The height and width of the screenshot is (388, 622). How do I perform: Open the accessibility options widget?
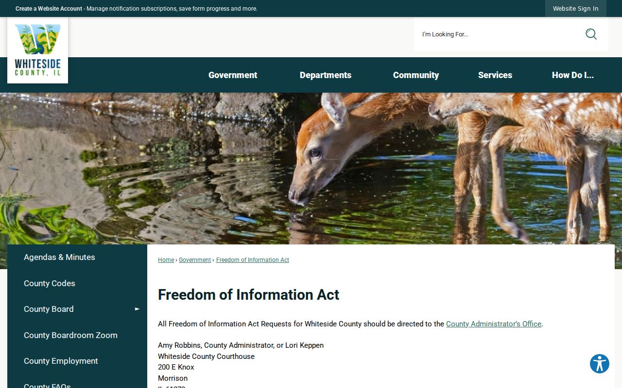pyautogui.click(x=600, y=364)
